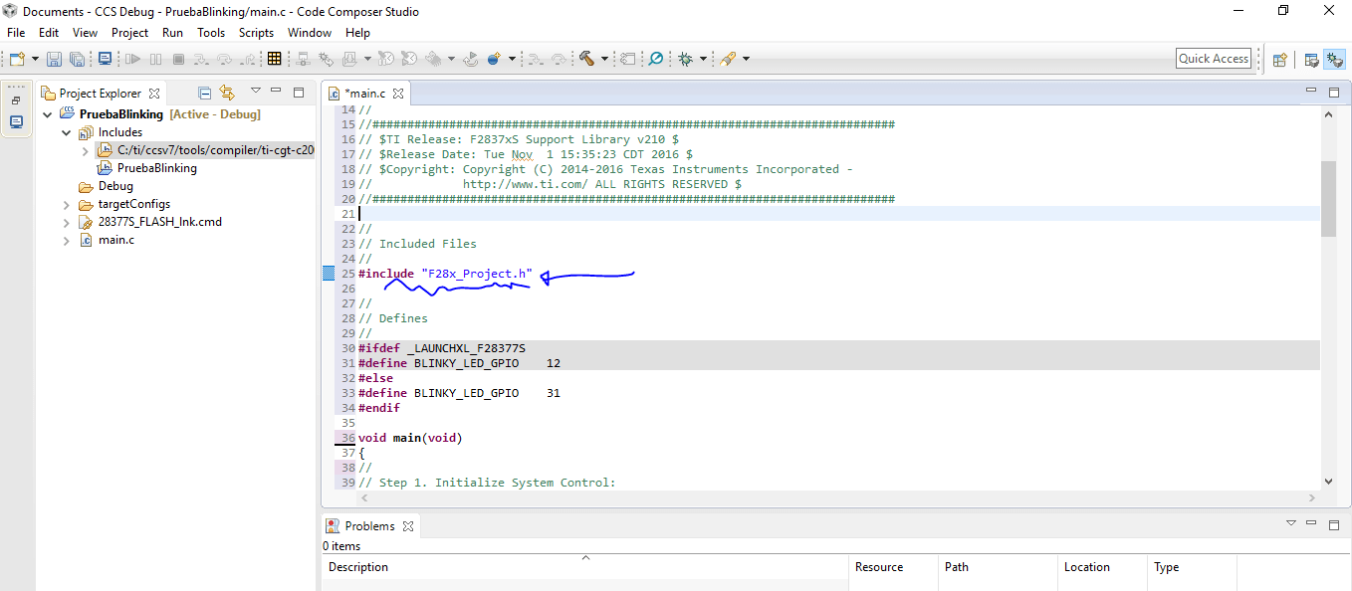1352x591 pixels.
Task: Create a new file via the New toolbar icon
Action: tap(15, 58)
